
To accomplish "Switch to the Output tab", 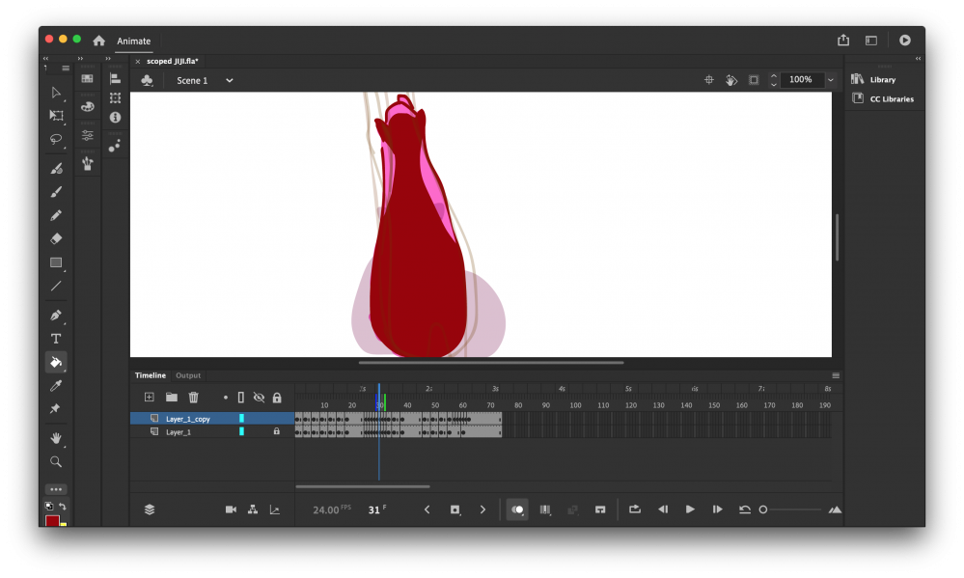I will tap(188, 375).
